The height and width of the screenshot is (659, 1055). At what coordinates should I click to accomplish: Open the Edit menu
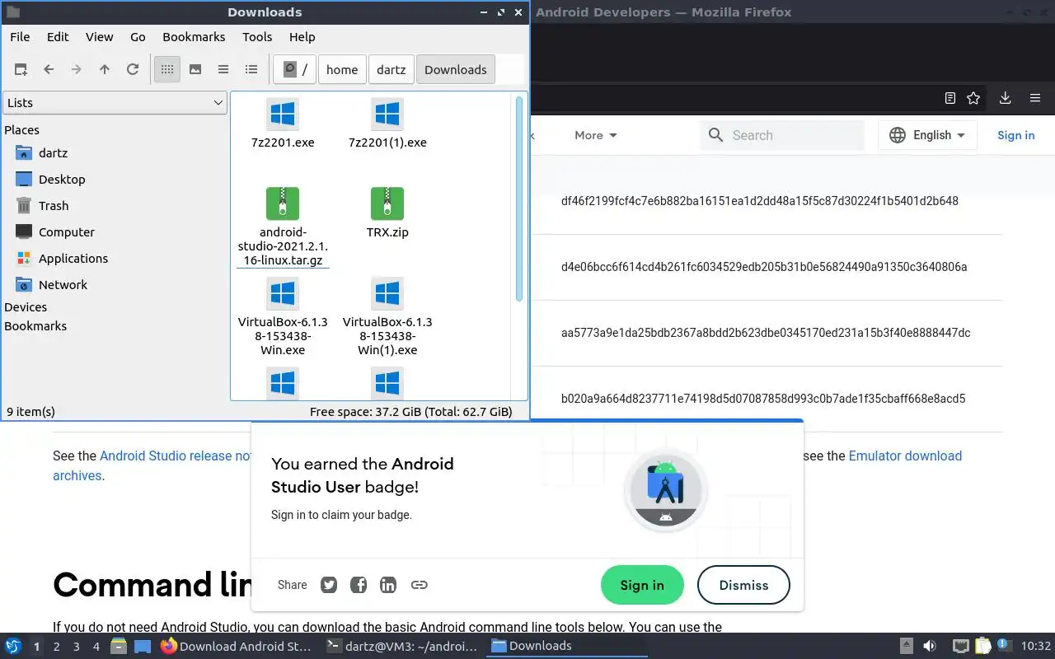tap(58, 37)
